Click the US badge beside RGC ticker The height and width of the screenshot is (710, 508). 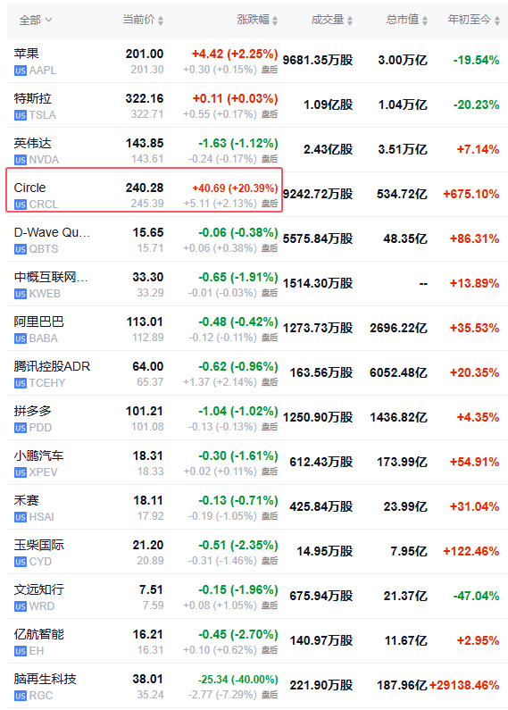tap(21, 696)
